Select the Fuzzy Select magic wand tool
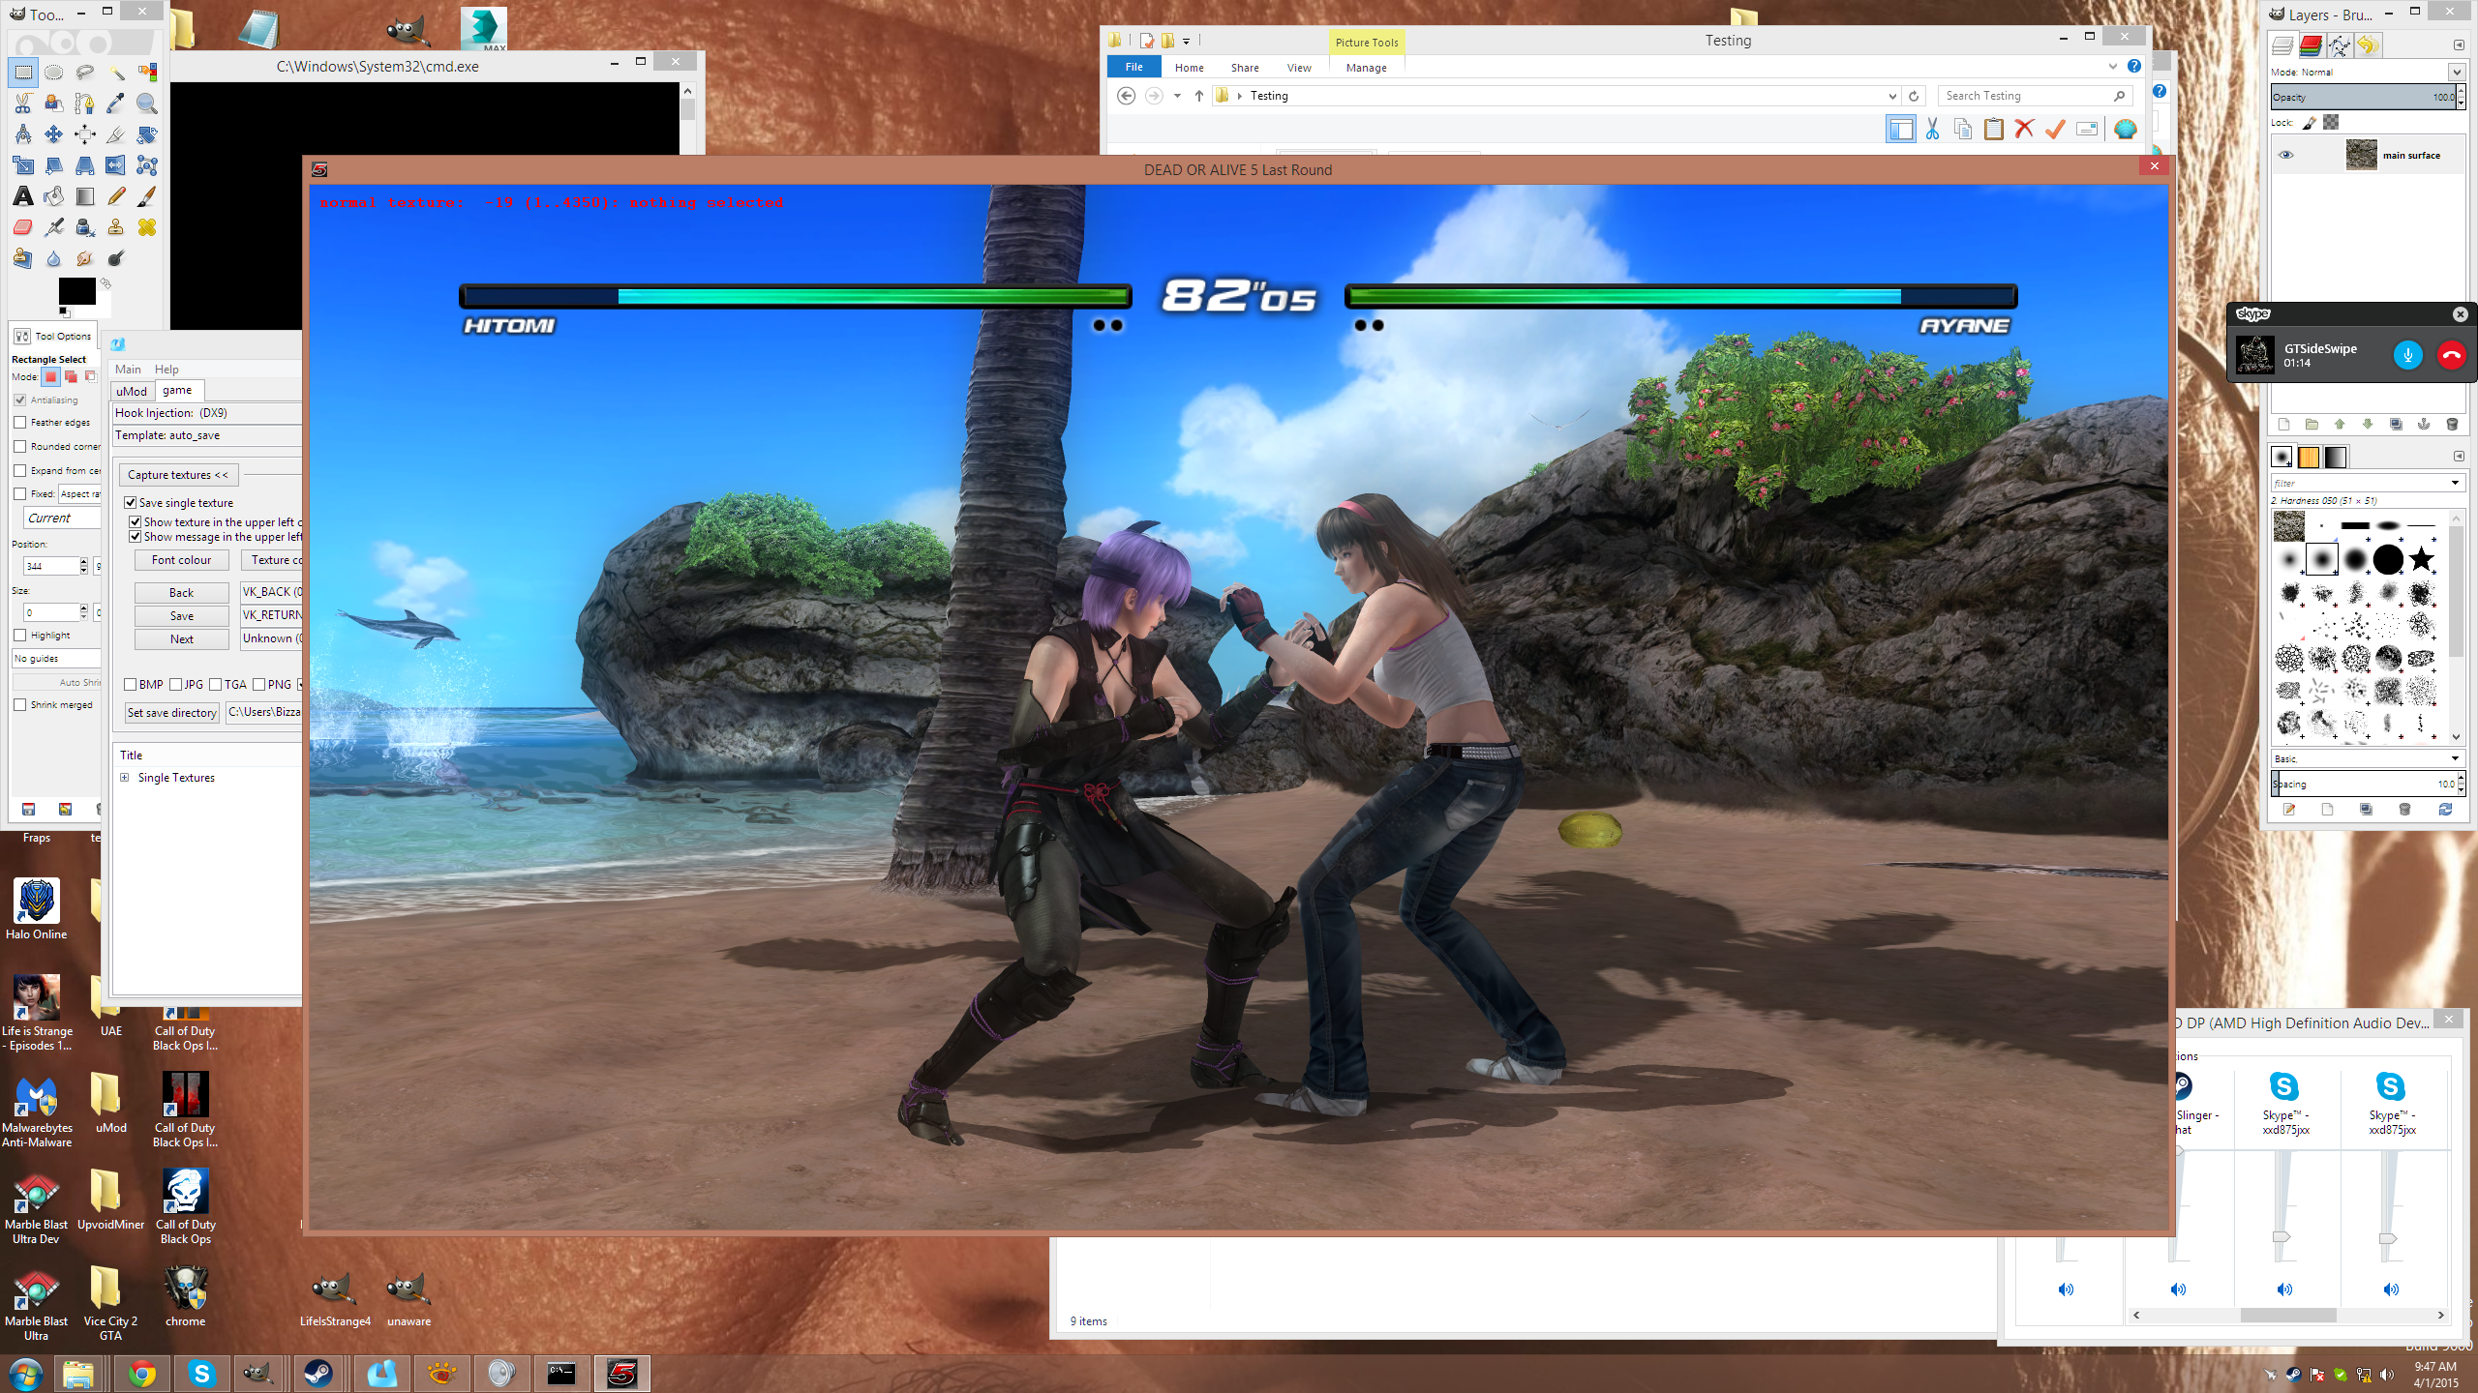The height and width of the screenshot is (1393, 2478). click(x=116, y=73)
